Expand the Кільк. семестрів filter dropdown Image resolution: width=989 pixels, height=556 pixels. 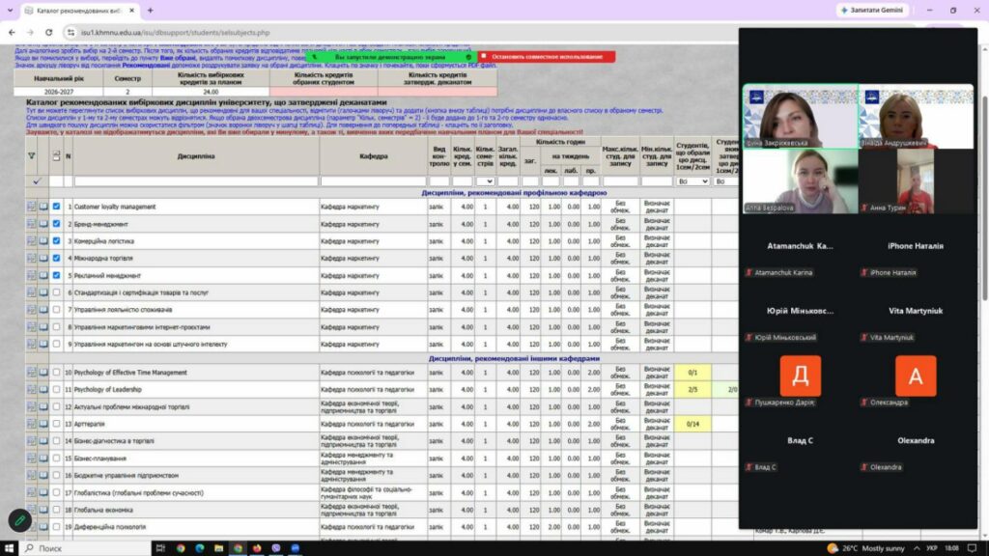click(485, 181)
